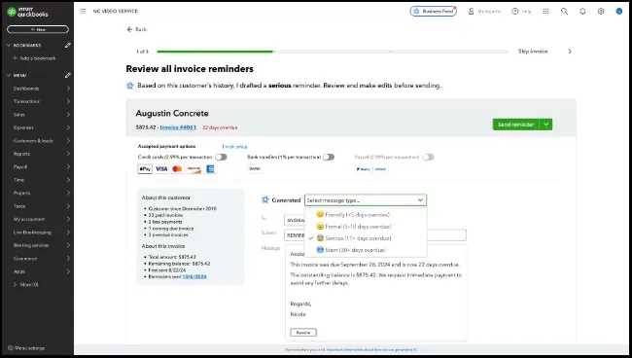Open Menu settings
The width and height of the screenshot is (632, 358).
[26, 348]
